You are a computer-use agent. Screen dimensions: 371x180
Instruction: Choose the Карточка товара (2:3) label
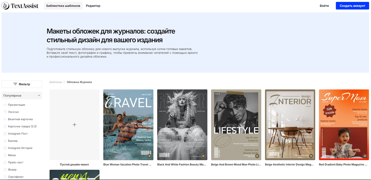coord(22,126)
